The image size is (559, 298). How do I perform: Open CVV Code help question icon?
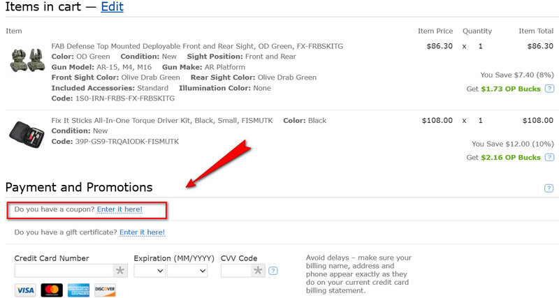(x=273, y=271)
